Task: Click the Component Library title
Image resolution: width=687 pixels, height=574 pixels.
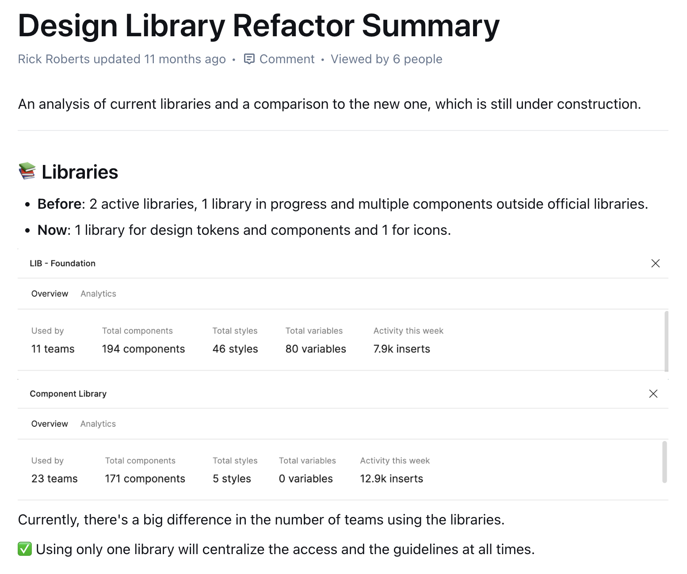Action: tap(68, 394)
